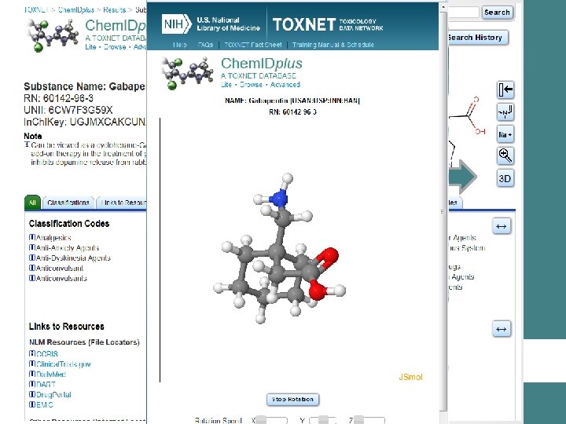Click the Anti-Dyskinesia Agents classification text
This screenshot has width=566, height=424.
point(73,258)
